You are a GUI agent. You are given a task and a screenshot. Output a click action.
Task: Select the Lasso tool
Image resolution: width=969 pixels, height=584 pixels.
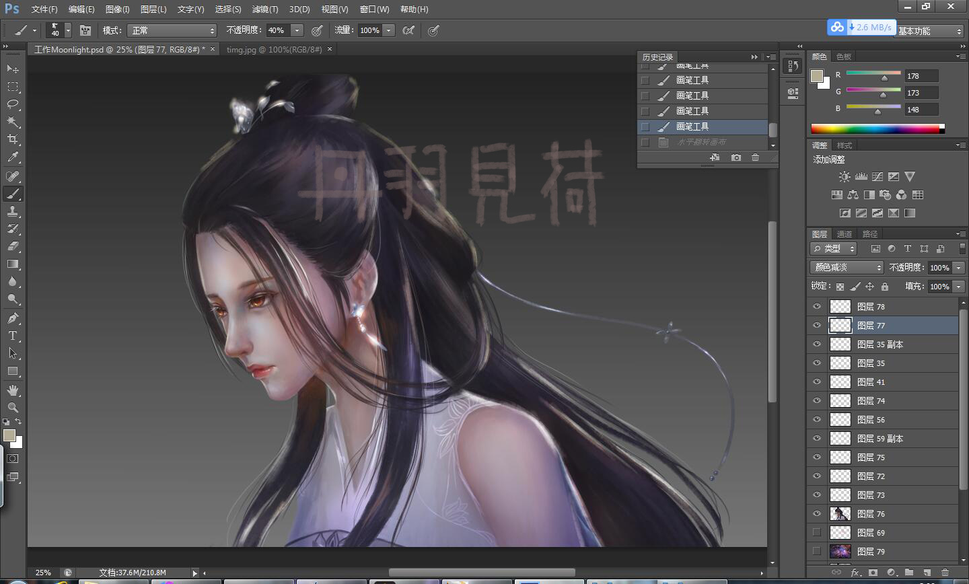click(13, 104)
